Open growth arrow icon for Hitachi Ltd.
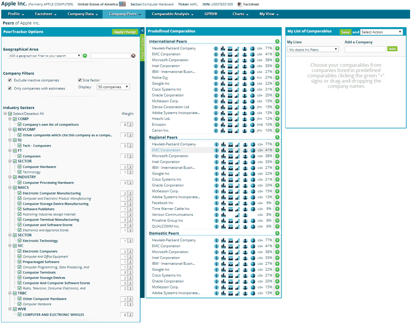 pos(237,119)
